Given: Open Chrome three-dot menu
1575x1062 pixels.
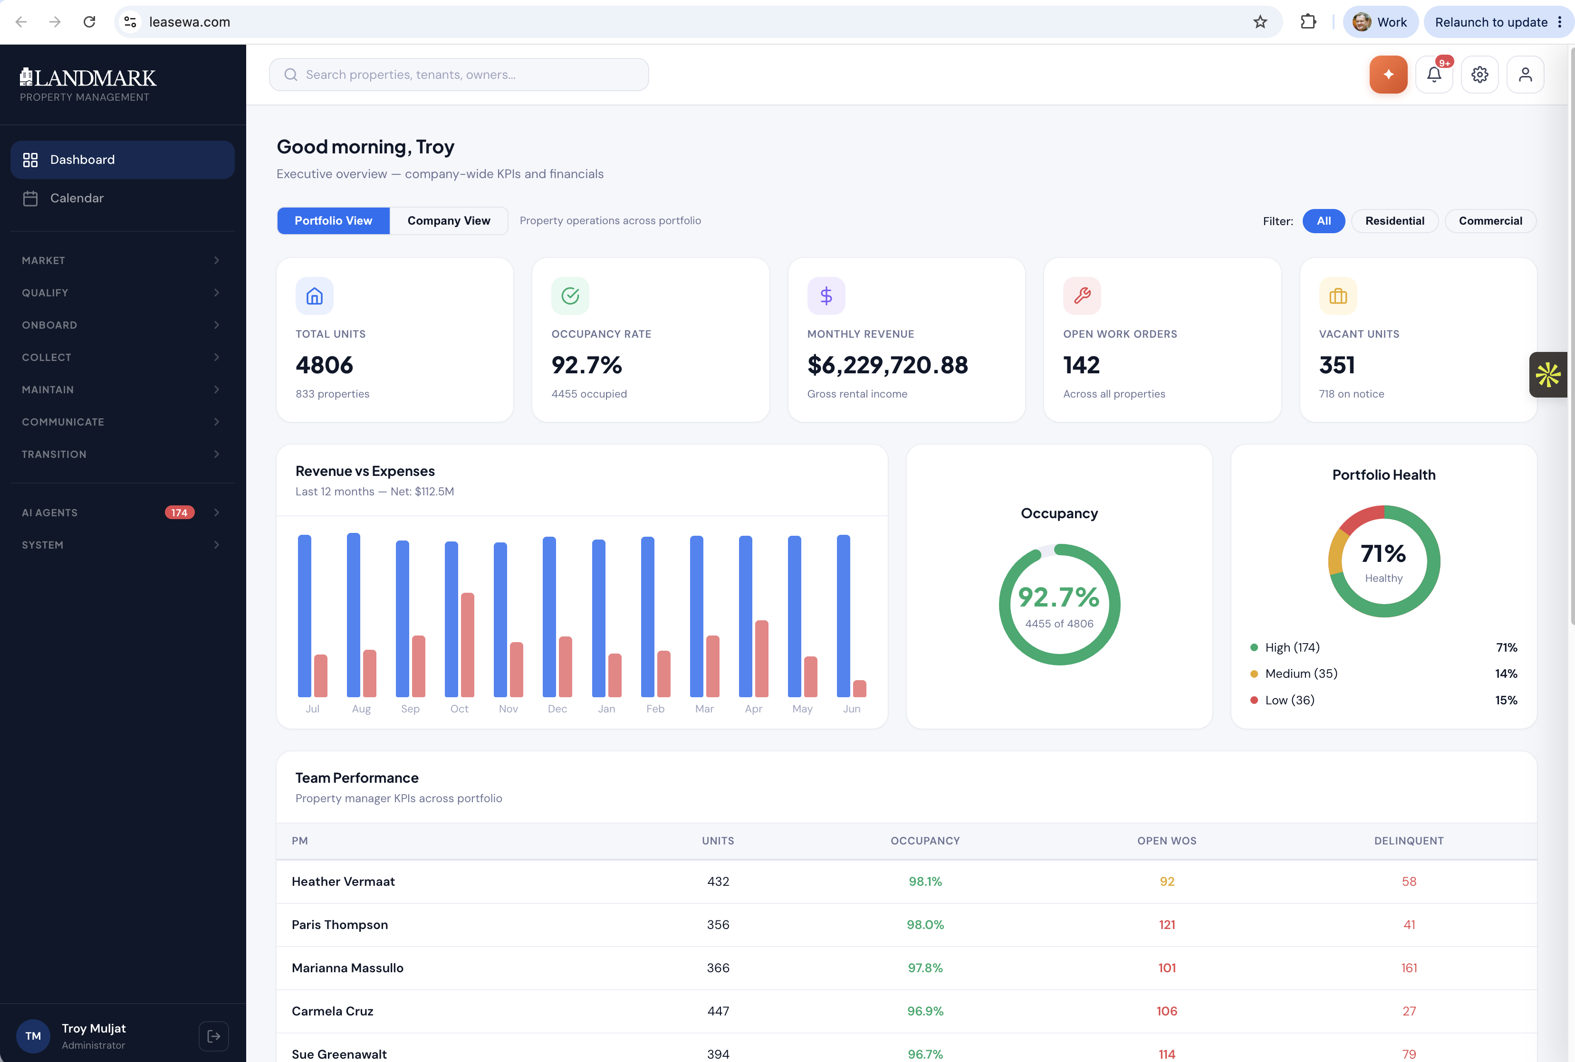Looking at the screenshot, I should point(1559,22).
